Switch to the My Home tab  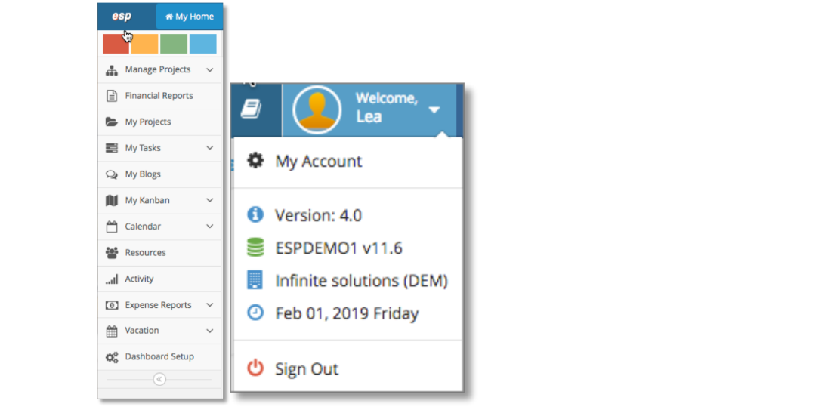coord(189,17)
